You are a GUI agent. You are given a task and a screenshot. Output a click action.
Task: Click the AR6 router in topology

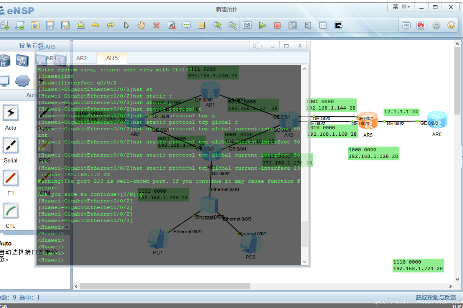coord(437,120)
